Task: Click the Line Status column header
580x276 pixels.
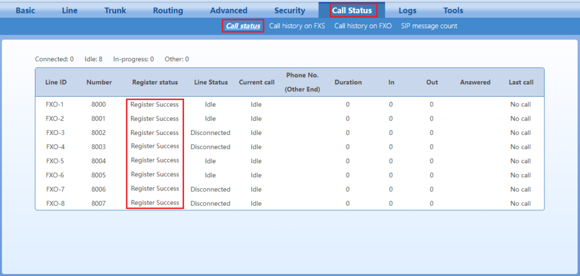Action: tap(211, 82)
